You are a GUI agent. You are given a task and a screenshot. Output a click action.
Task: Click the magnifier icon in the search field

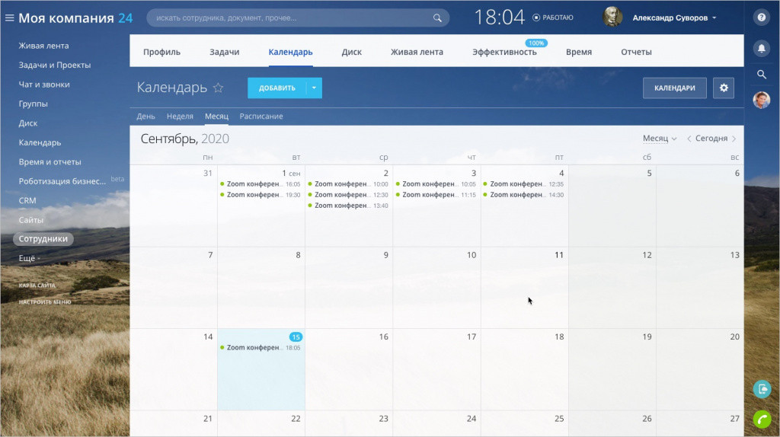click(437, 18)
